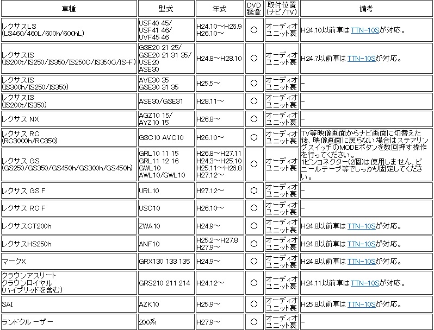The width and height of the screenshot is (434, 330).
Task: Click year cell H27.9～ for ランドクルーザー
Action: [220, 322]
